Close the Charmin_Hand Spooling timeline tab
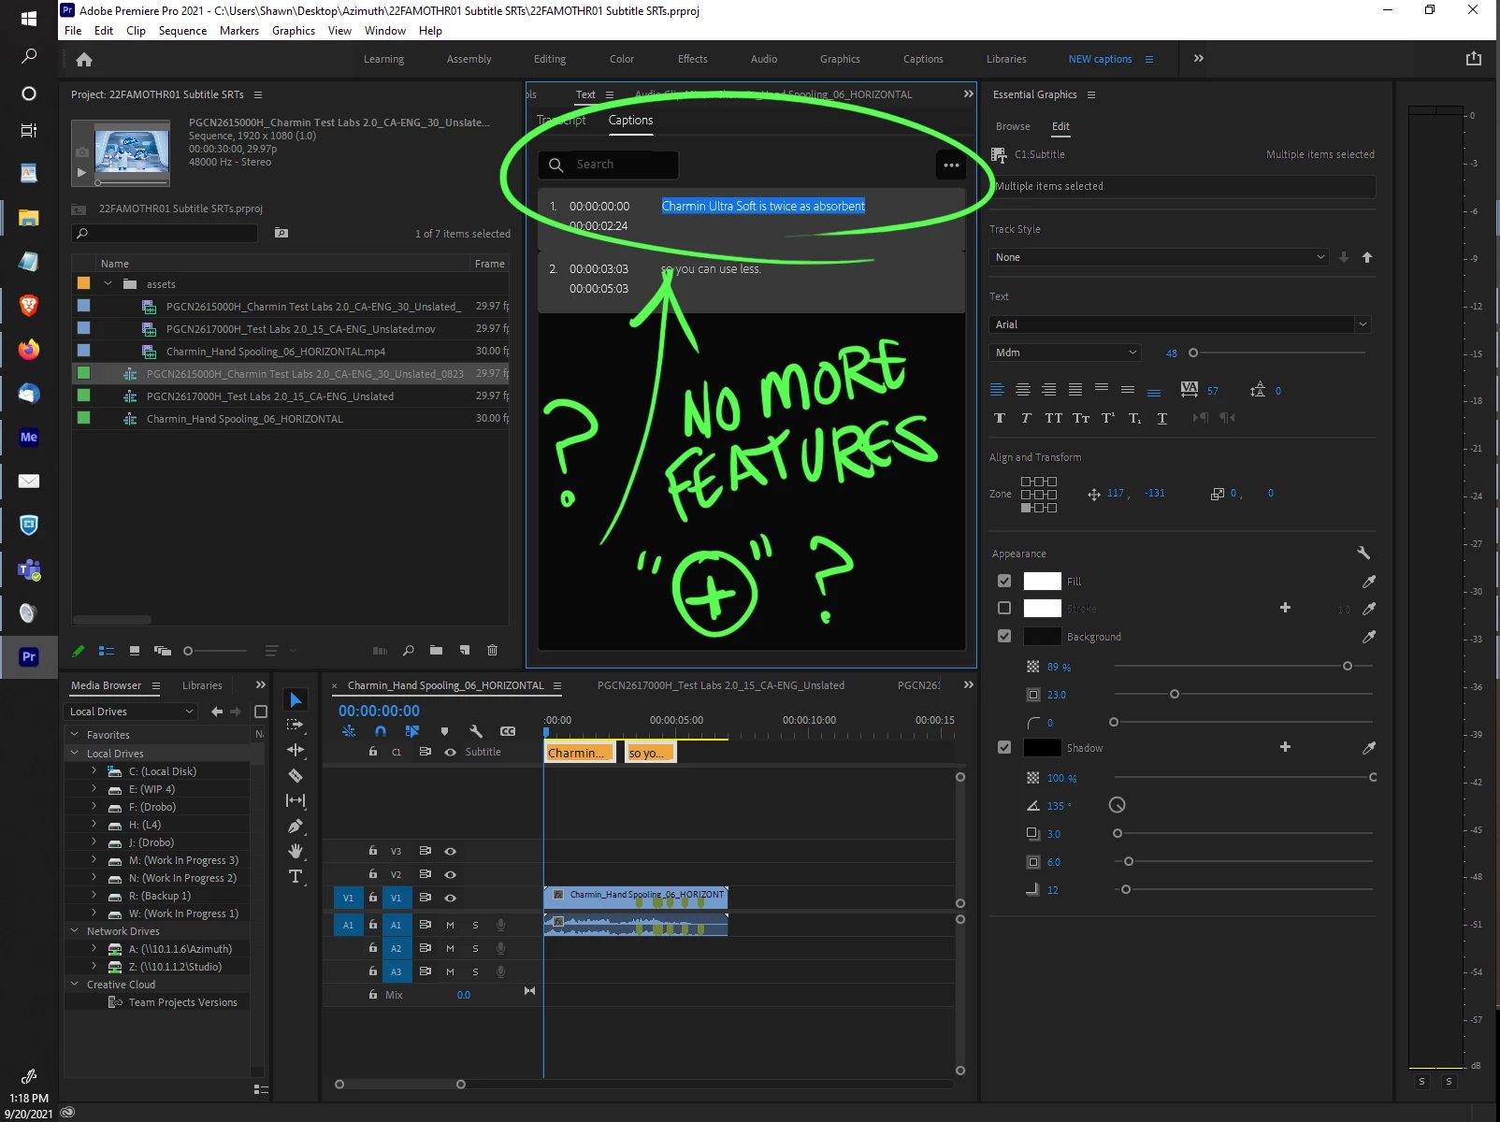The width and height of the screenshot is (1500, 1122). coord(335,686)
